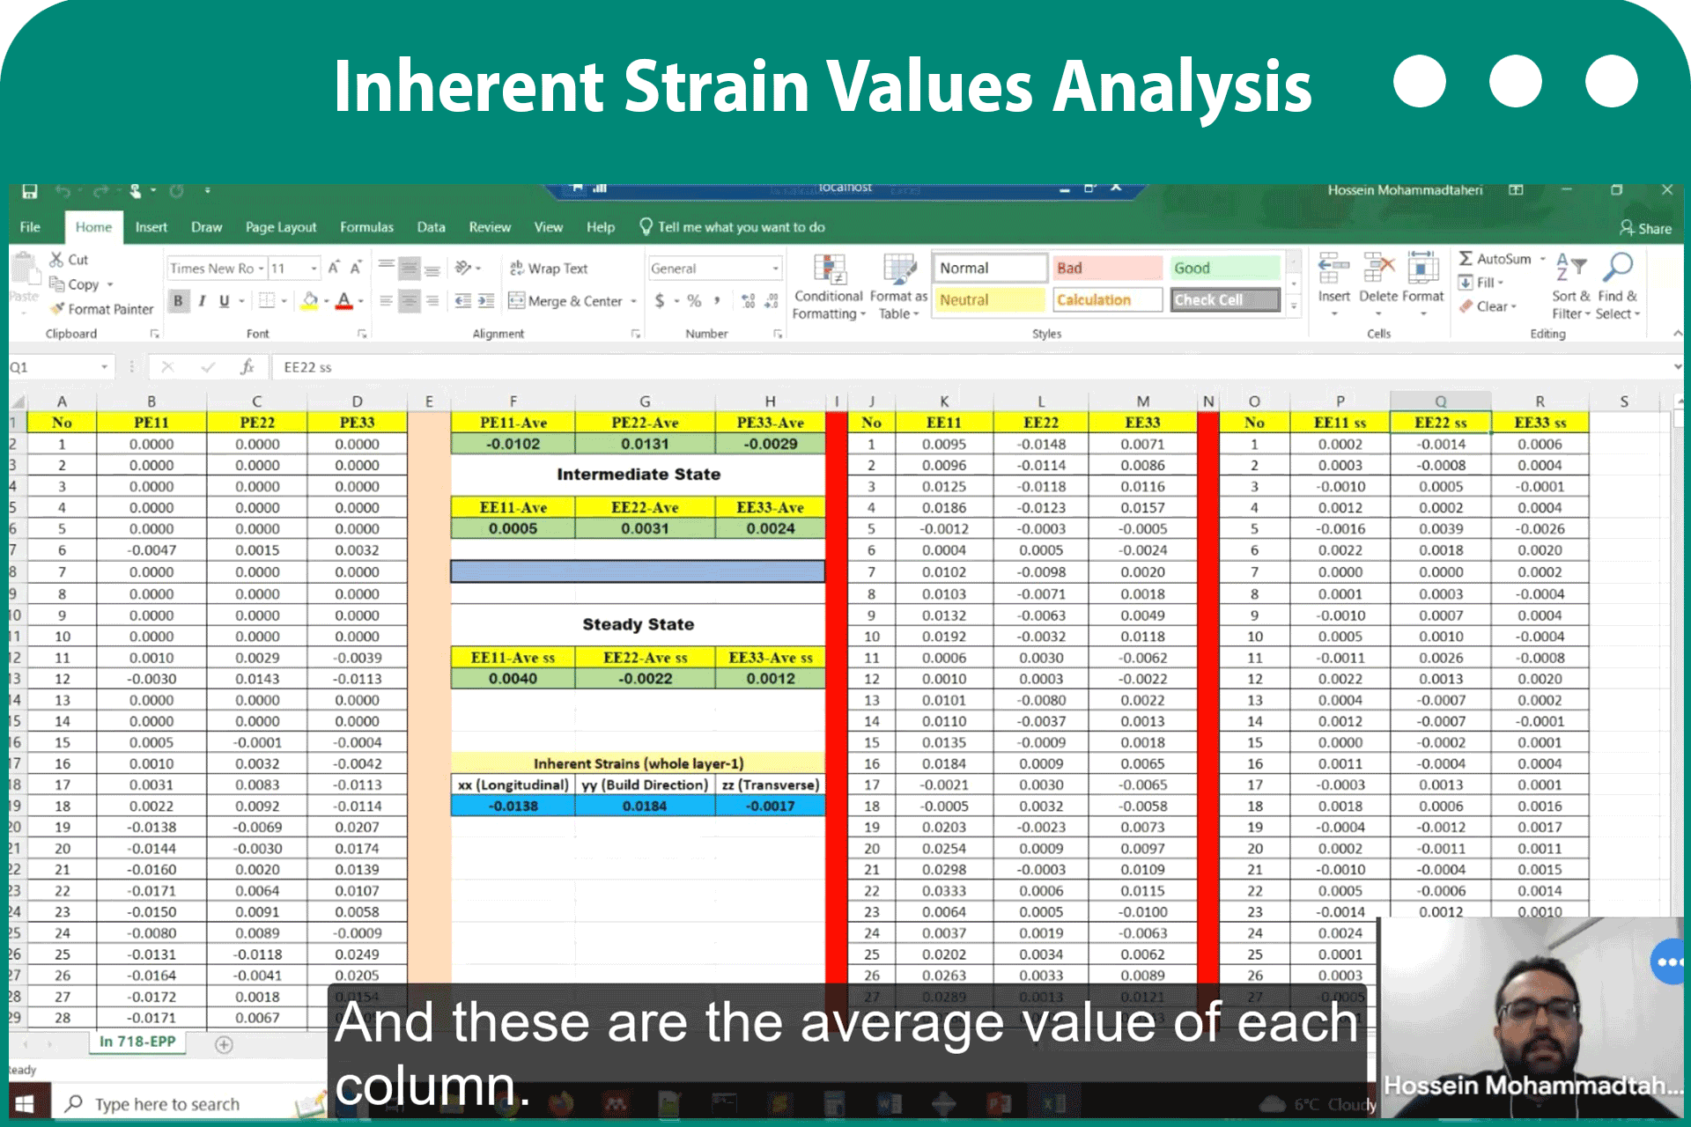Click the Percent Style icon

pyautogui.click(x=695, y=301)
